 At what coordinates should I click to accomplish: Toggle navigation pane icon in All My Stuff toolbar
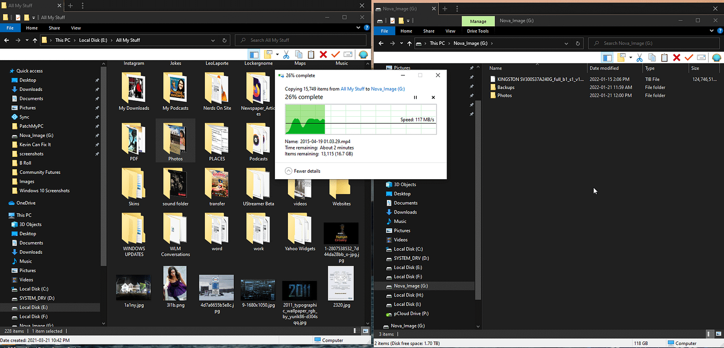point(254,55)
